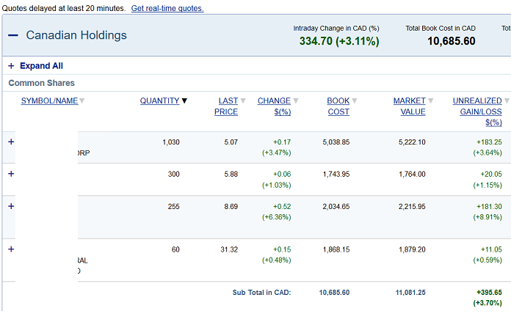The image size is (511, 314).
Task: Click the QUANTITY column header text
Action: coord(159,101)
